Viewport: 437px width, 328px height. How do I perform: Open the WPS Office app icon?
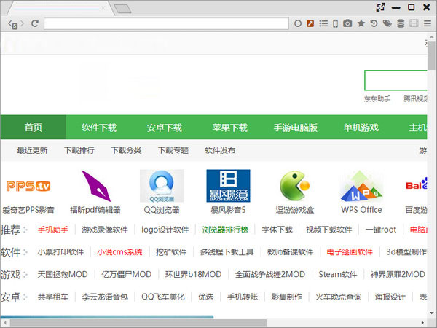tap(361, 186)
